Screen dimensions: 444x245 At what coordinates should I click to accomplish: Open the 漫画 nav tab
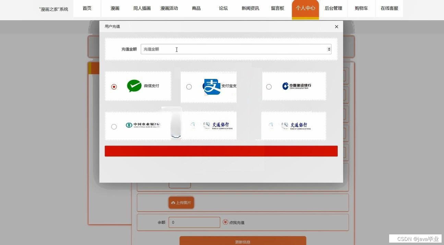point(115,8)
